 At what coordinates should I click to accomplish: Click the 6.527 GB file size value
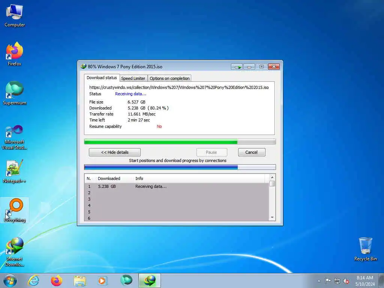[x=136, y=102]
